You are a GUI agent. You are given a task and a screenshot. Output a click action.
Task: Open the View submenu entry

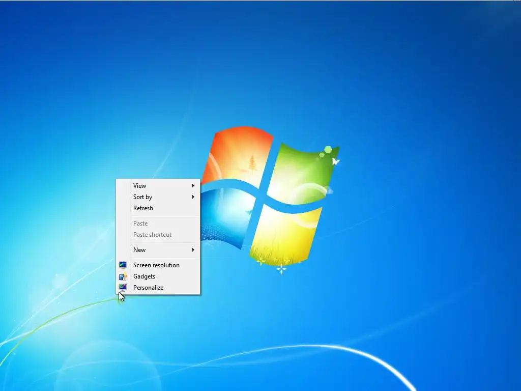[158, 185]
